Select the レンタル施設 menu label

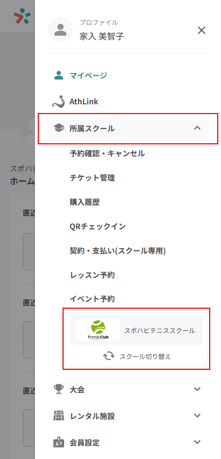[x=92, y=416]
